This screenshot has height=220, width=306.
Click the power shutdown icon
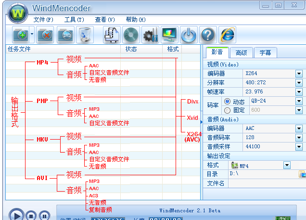click(189, 35)
